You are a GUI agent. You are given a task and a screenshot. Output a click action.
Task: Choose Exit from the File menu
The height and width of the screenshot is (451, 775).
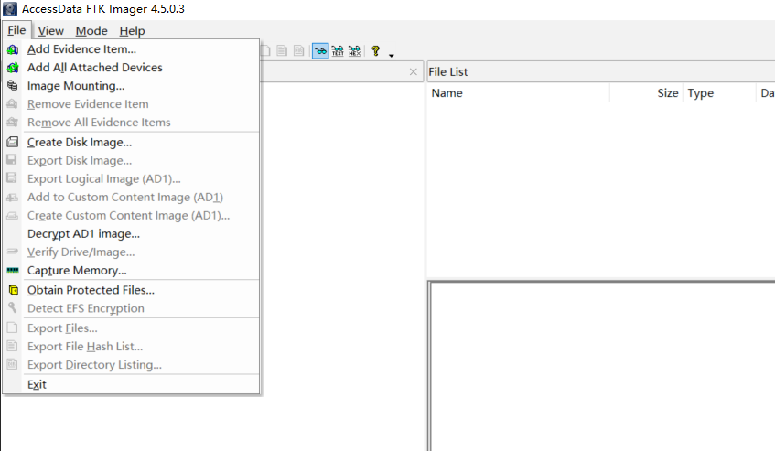click(37, 384)
